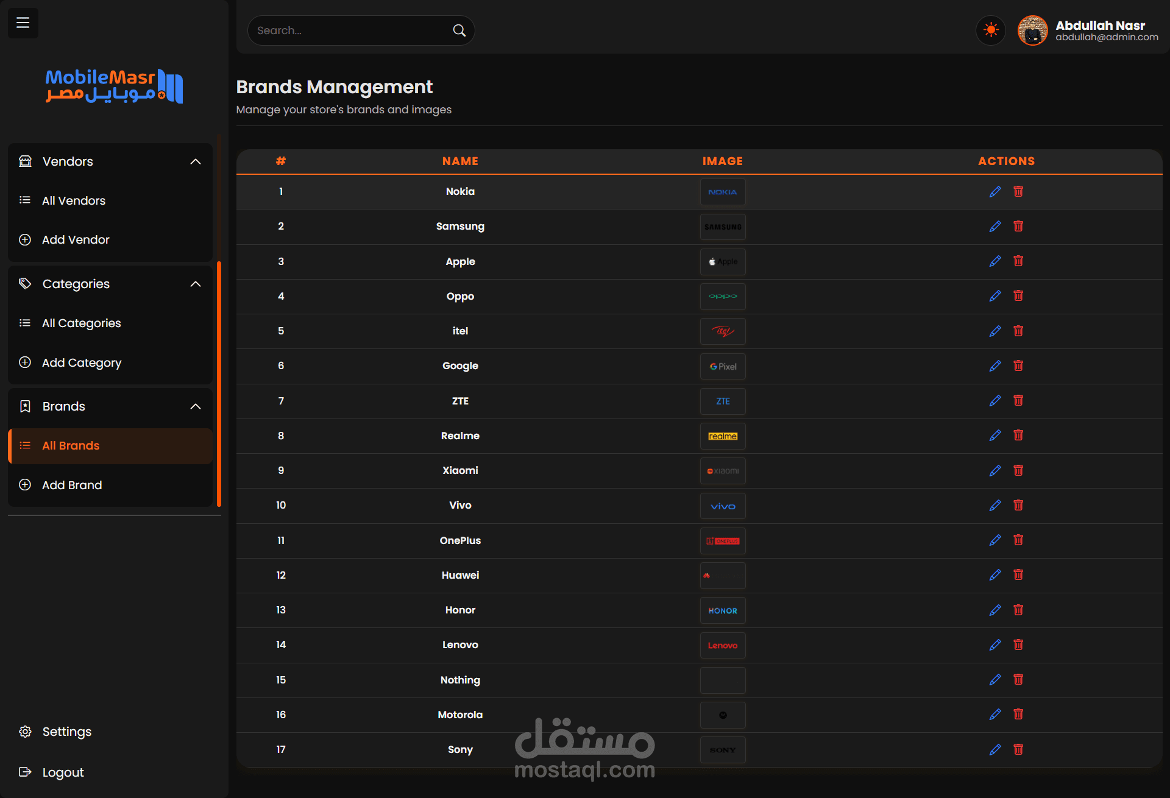Open Settings from the sidebar

66,732
